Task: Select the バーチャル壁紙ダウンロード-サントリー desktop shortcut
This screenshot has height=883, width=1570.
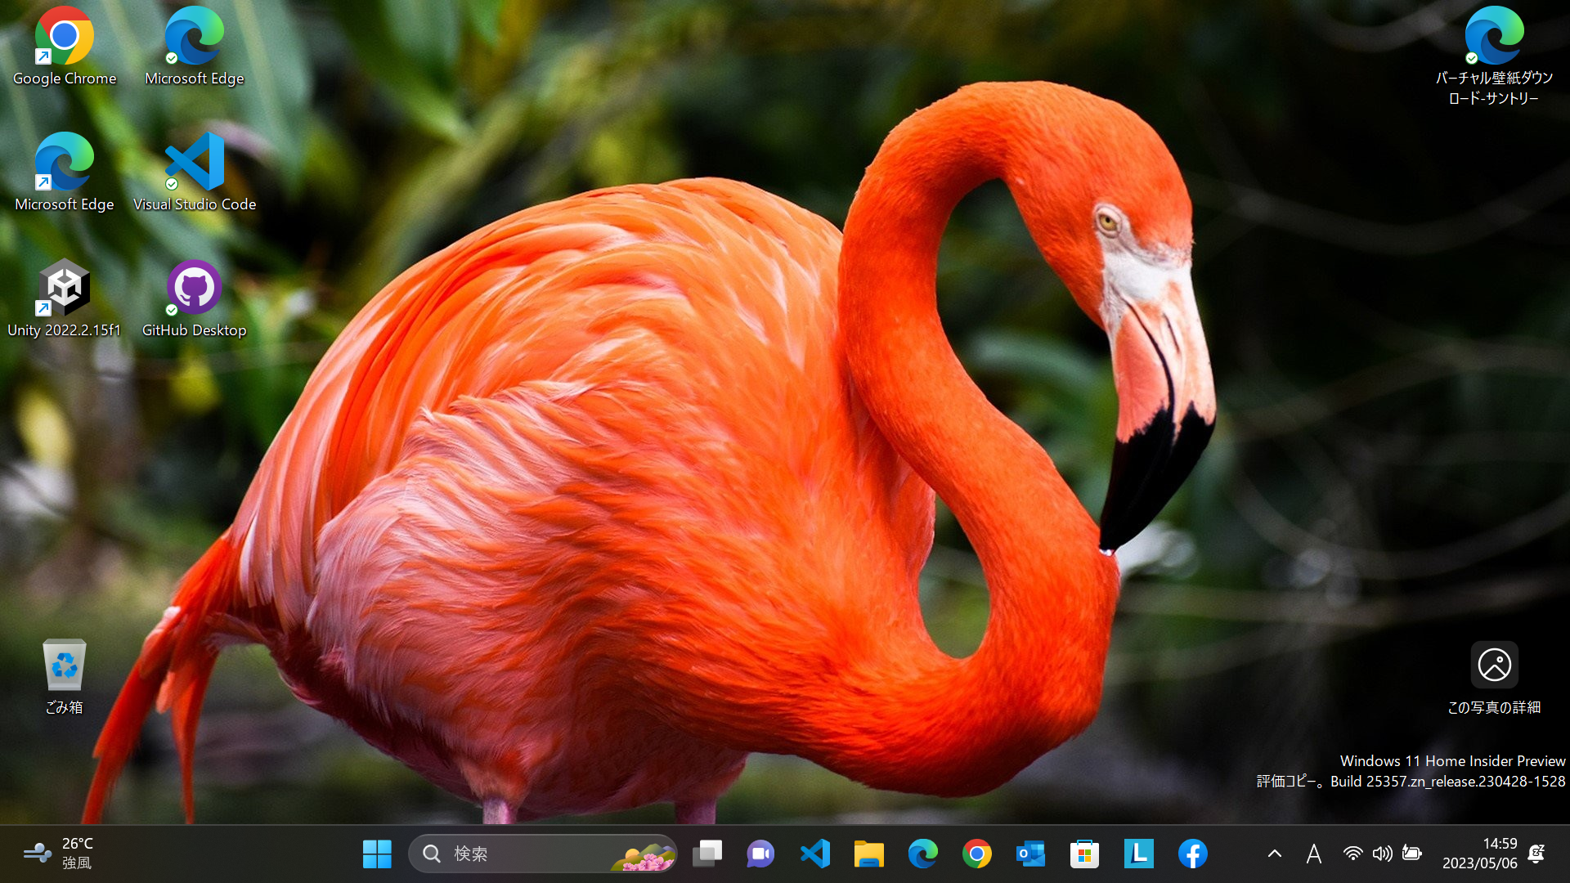Action: pyautogui.click(x=1494, y=56)
